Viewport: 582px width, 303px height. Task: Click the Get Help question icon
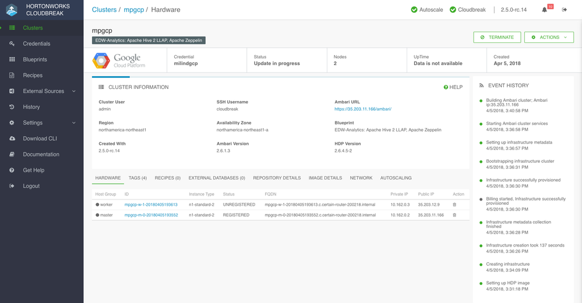pyautogui.click(x=12, y=170)
